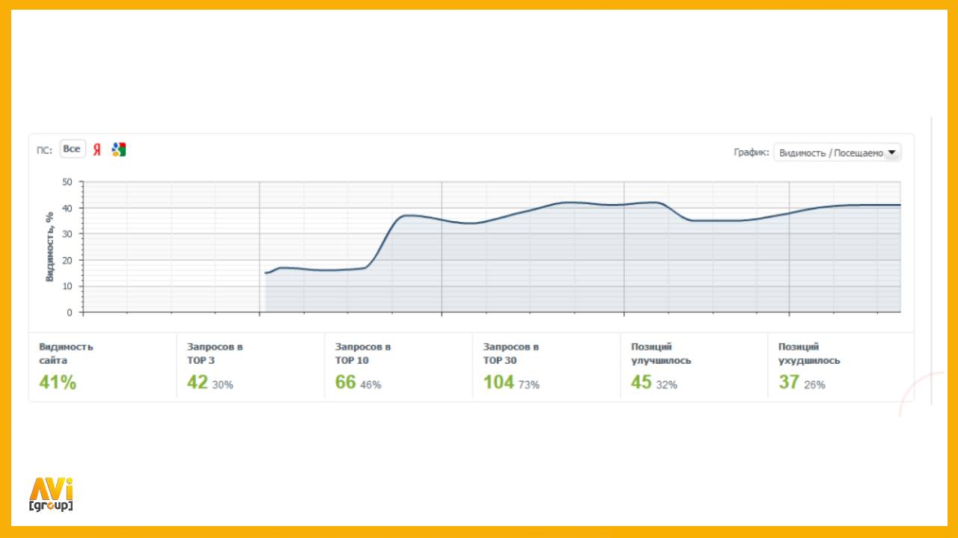Click the 30 tick label on the Y axis
The height and width of the screenshot is (538, 958).
[67, 234]
